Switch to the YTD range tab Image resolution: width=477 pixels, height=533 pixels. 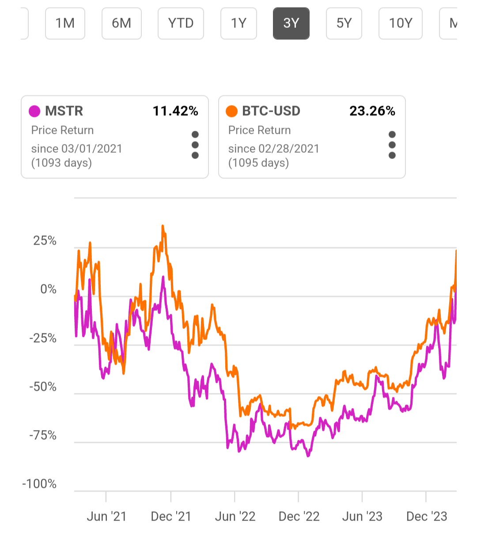[x=181, y=24]
